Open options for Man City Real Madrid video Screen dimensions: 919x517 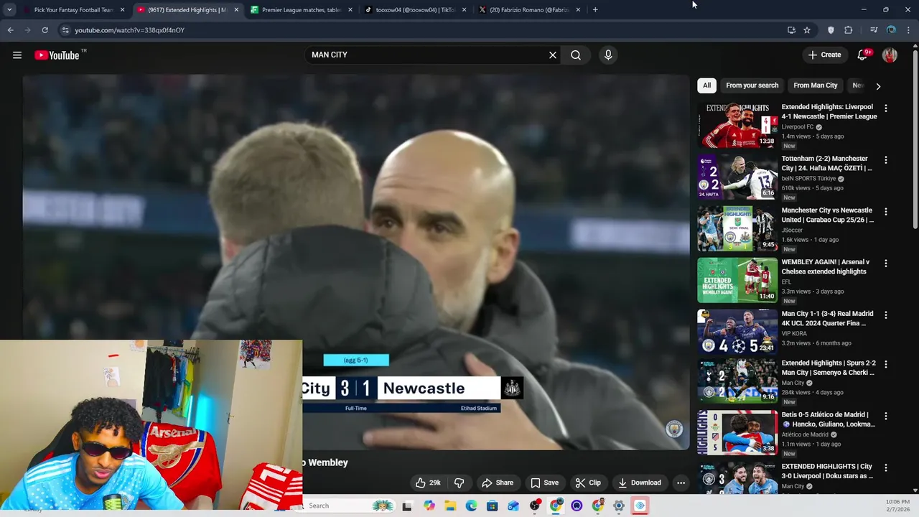pyautogui.click(x=885, y=315)
